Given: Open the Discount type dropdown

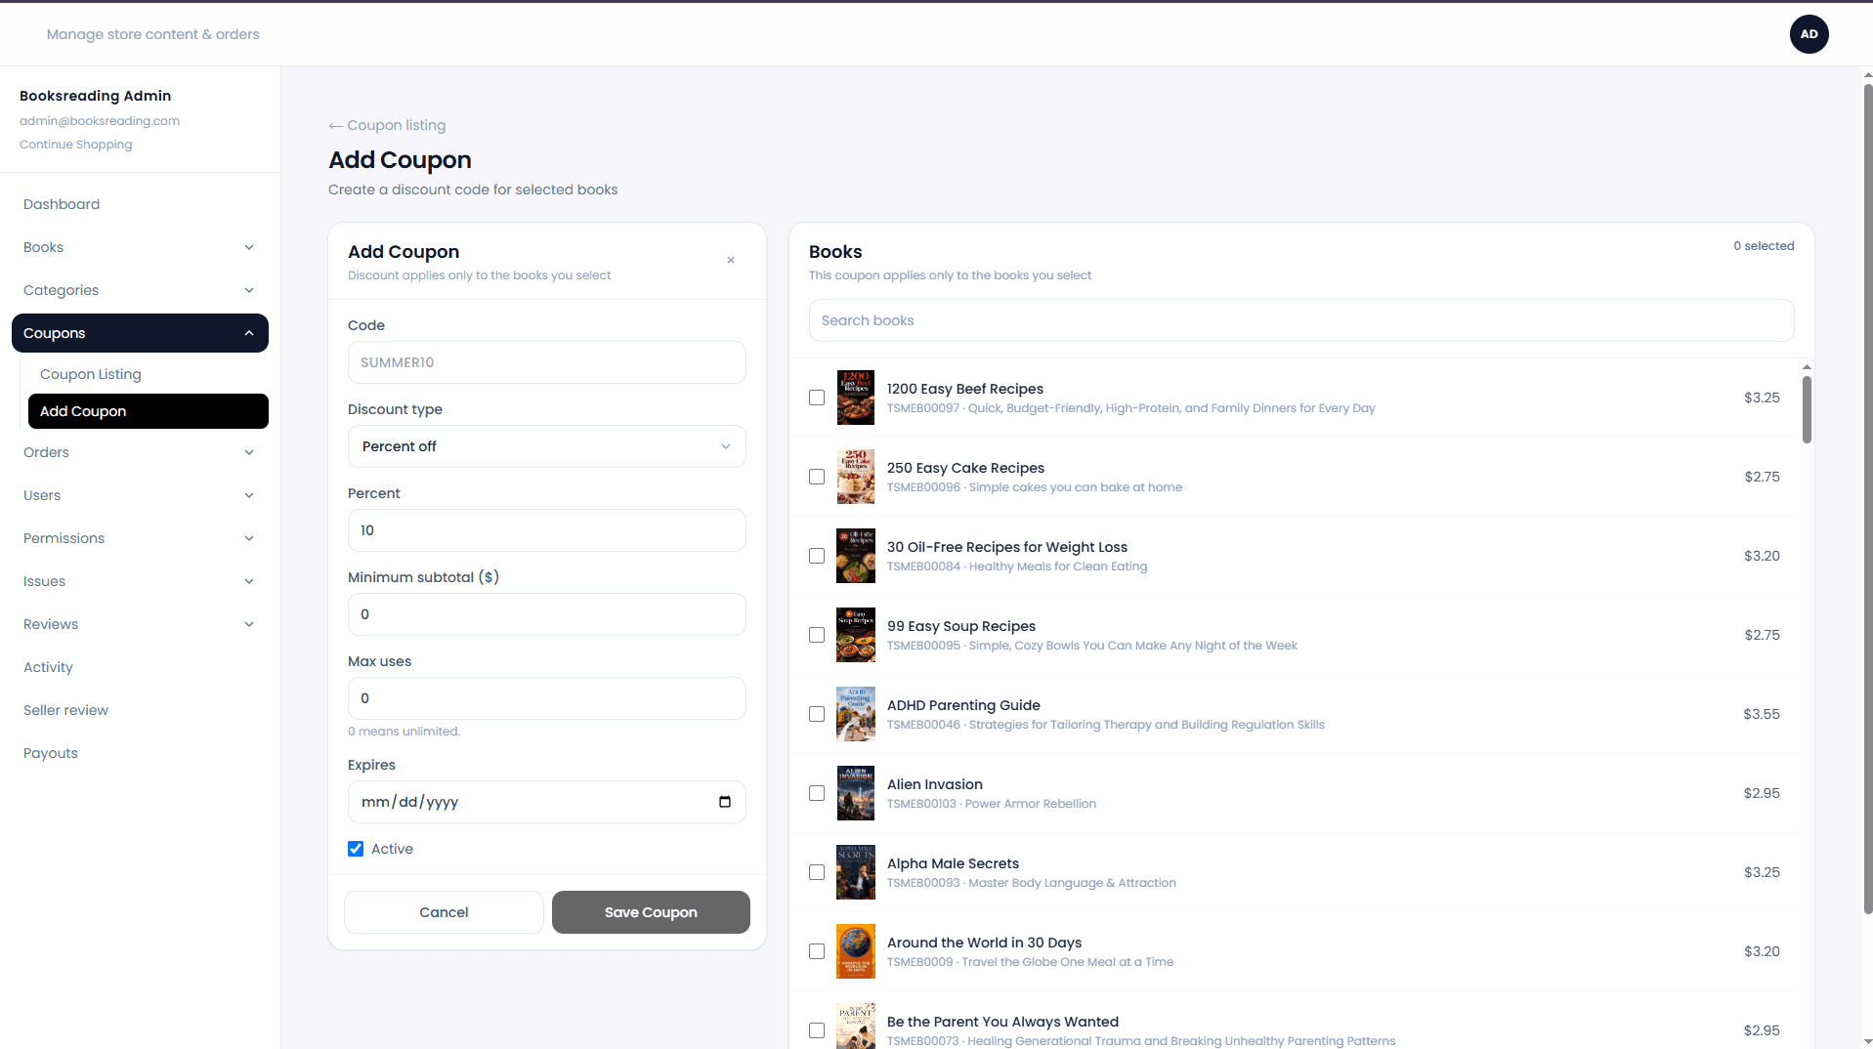Looking at the screenshot, I should pos(546,446).
